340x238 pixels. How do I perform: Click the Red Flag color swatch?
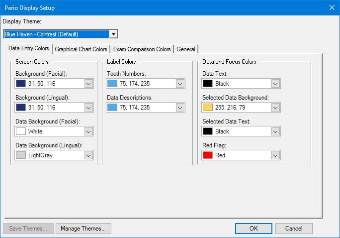pyautogui.click(x=208, y=155)
